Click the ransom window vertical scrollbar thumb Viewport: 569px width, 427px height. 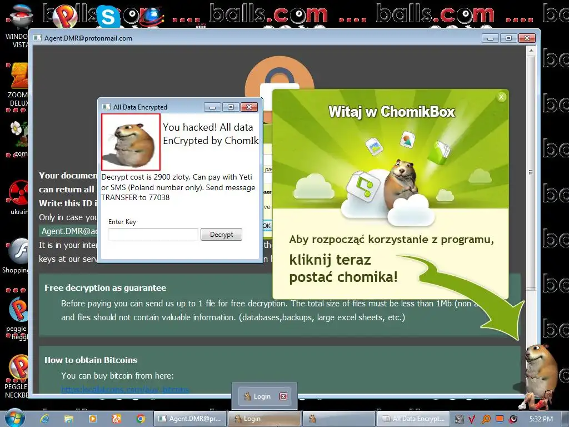531,172
